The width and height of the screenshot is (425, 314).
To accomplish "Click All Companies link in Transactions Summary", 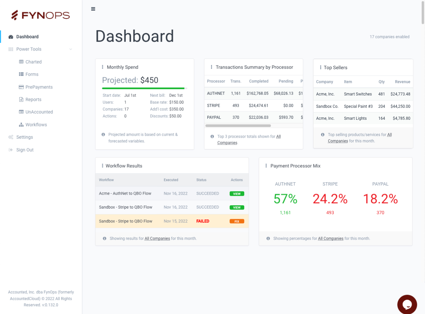I will click(249, 140).
